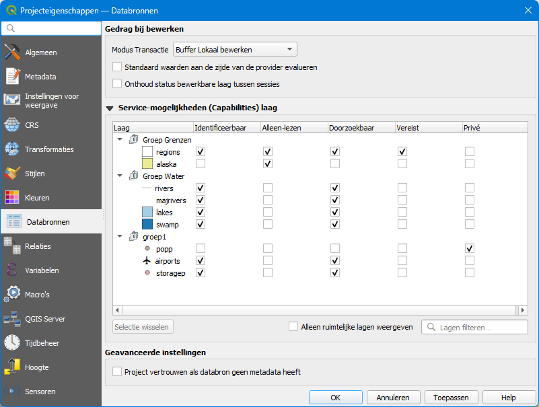Click the right arrow of horizontal scrollbar
This screenshot has height=407, width=539.
coord(523,310)
